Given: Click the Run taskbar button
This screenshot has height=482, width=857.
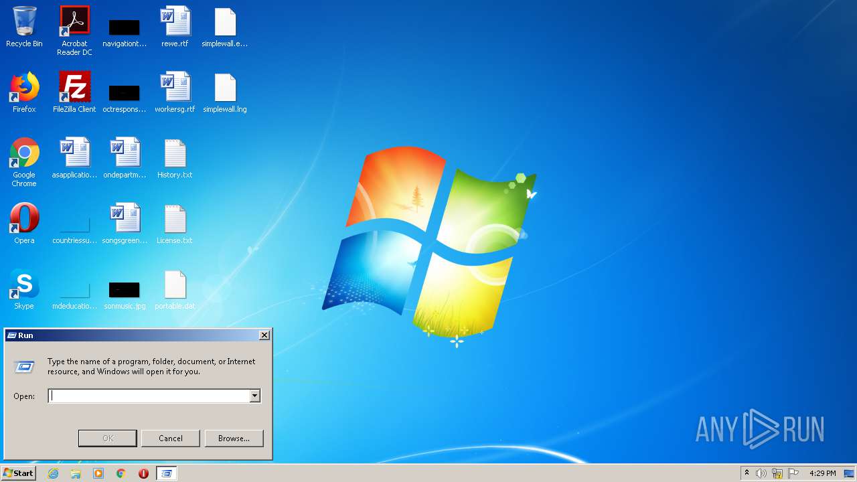Looking at the screenshot, I should [x=167, y=473].
